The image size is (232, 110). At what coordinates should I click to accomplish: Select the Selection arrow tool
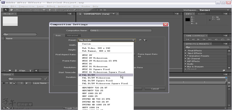tap(6, 10)
